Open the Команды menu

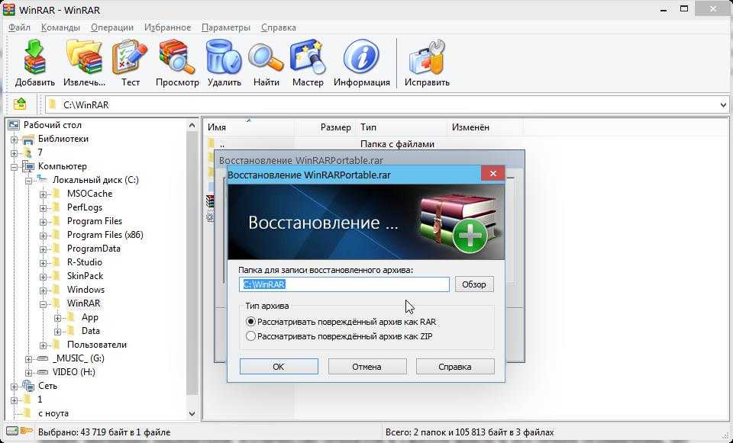[60, 27]
